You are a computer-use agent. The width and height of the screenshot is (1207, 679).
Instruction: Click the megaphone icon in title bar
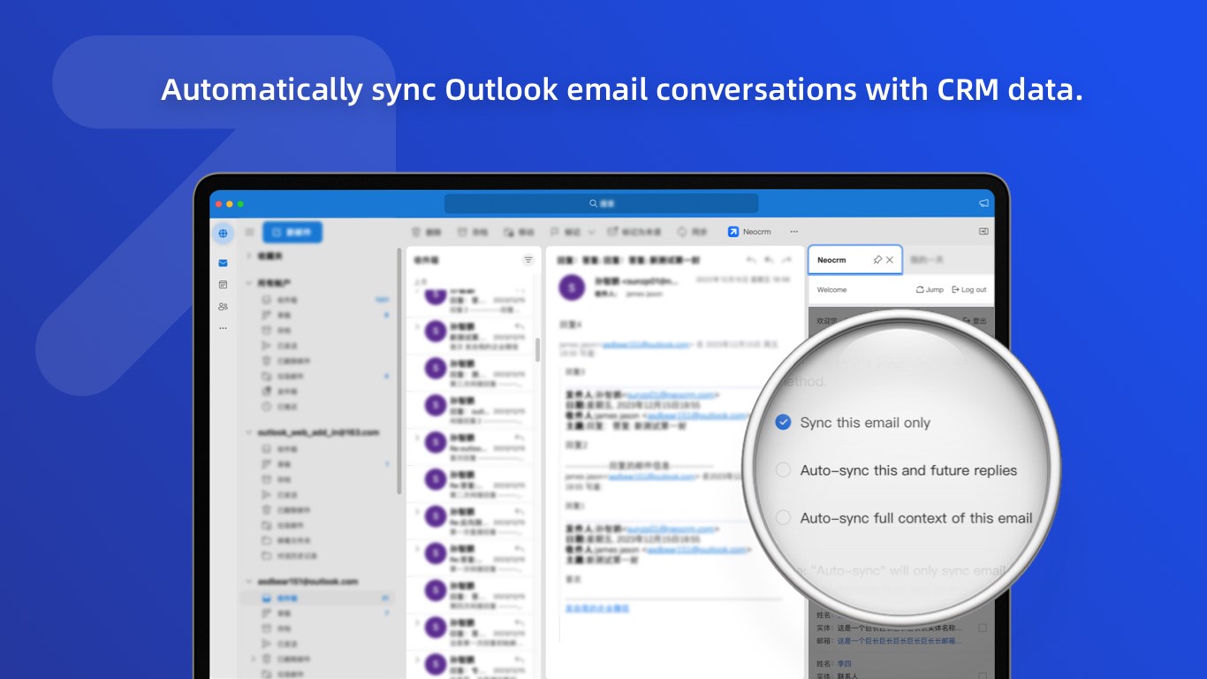tap(983, 202)
